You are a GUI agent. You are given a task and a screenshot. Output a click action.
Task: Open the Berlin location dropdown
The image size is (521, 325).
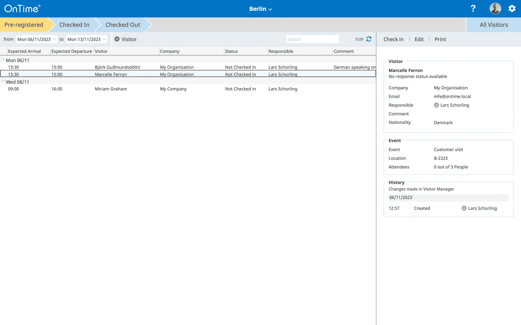[x=260, y=9]
